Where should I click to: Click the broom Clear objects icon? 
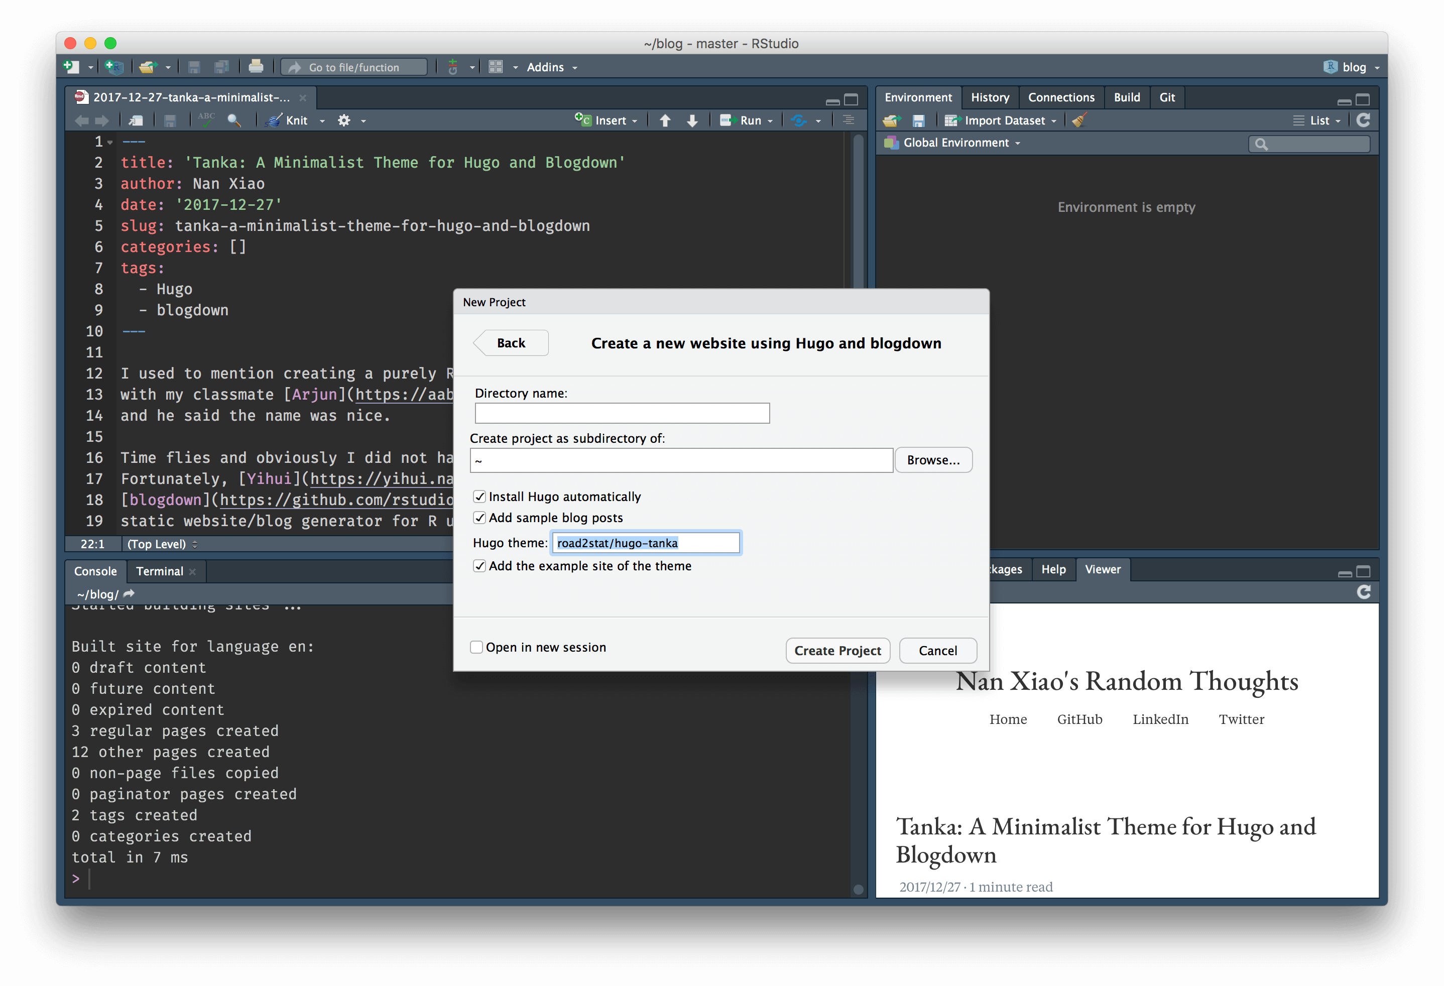pos(1079,120)
